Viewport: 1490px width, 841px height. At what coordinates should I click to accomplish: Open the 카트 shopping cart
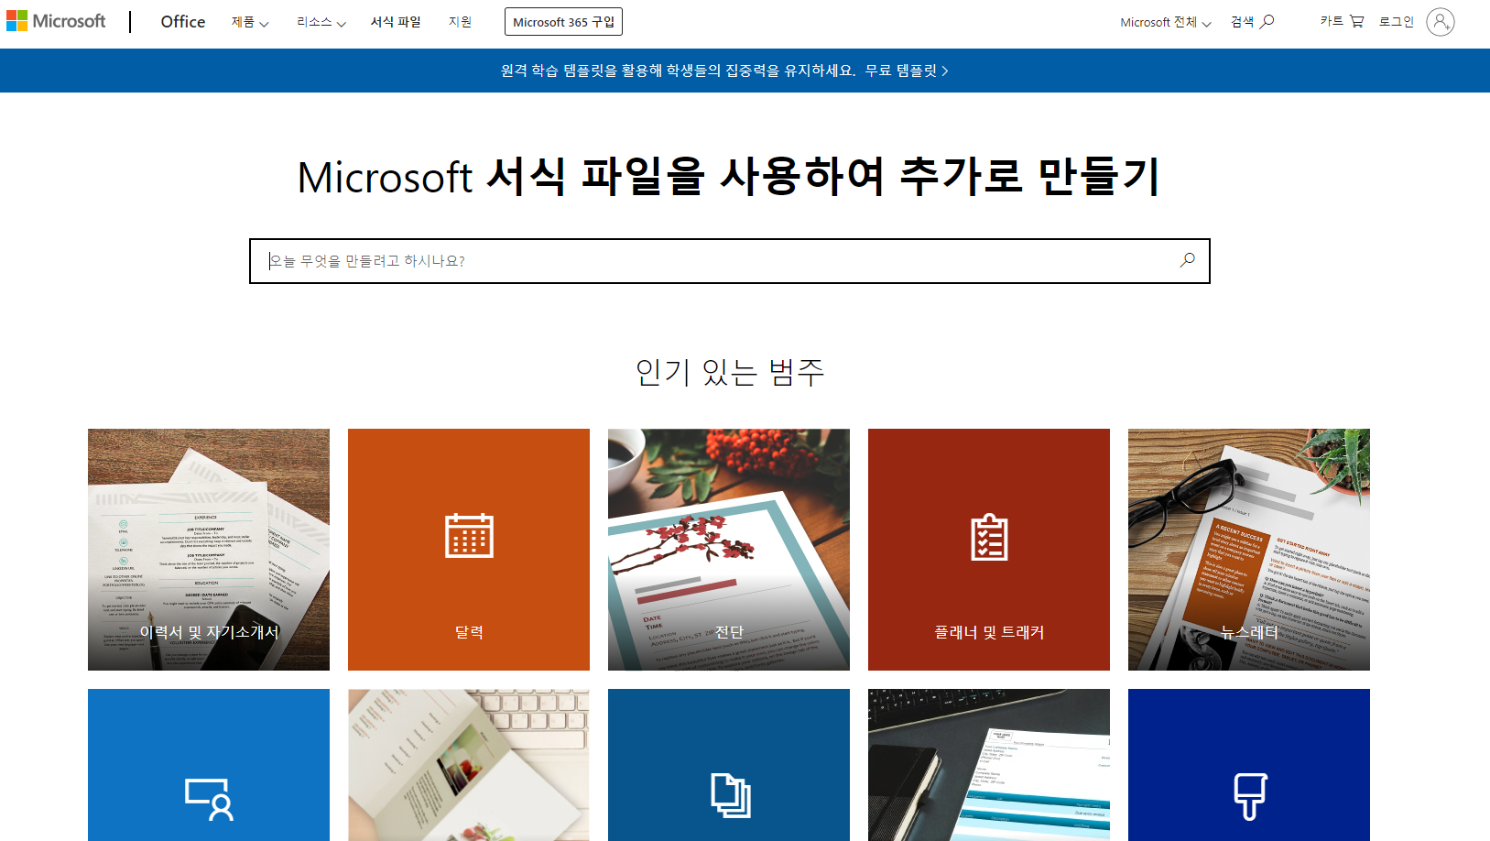(1342, 21)
